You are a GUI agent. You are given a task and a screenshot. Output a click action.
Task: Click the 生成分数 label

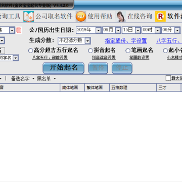(41, 40)
